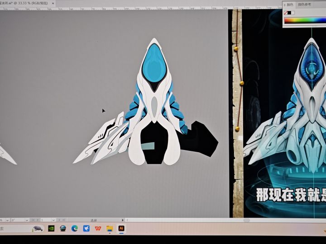Select the bottom yellow anchor point on the red path
Screen dimensions: 326x244
237,129
